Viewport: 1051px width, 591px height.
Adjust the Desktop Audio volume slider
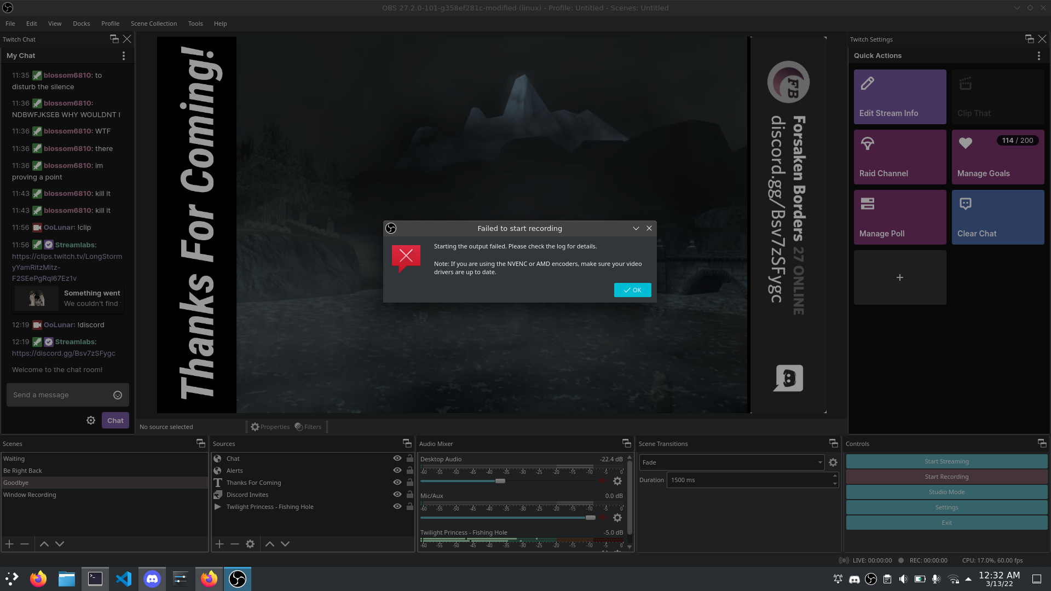pos(500,480)
